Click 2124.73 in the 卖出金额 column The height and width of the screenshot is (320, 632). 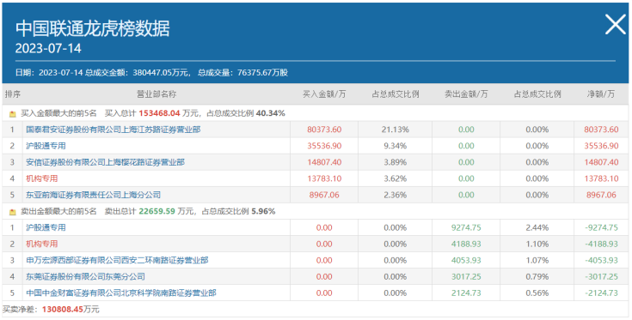(466, 293)
